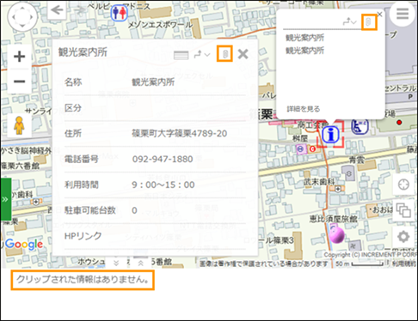Click the current location crosshair button
The height and width of the screenshot is (321, 418).
(403, 185)
